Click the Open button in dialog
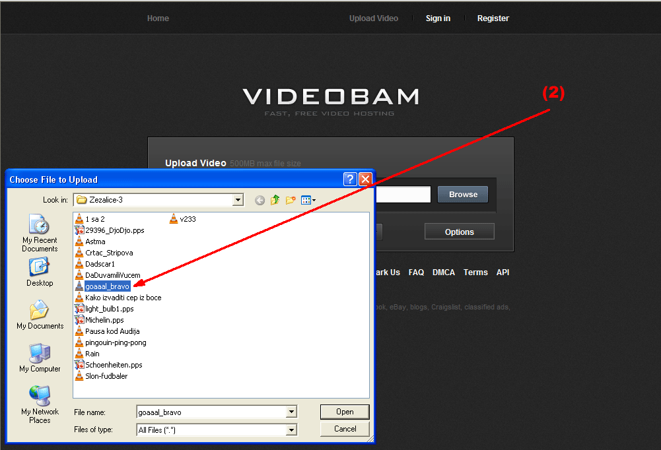Image resolution: width=661 pixels, height=450 pixels. click(x=345, y=412)
